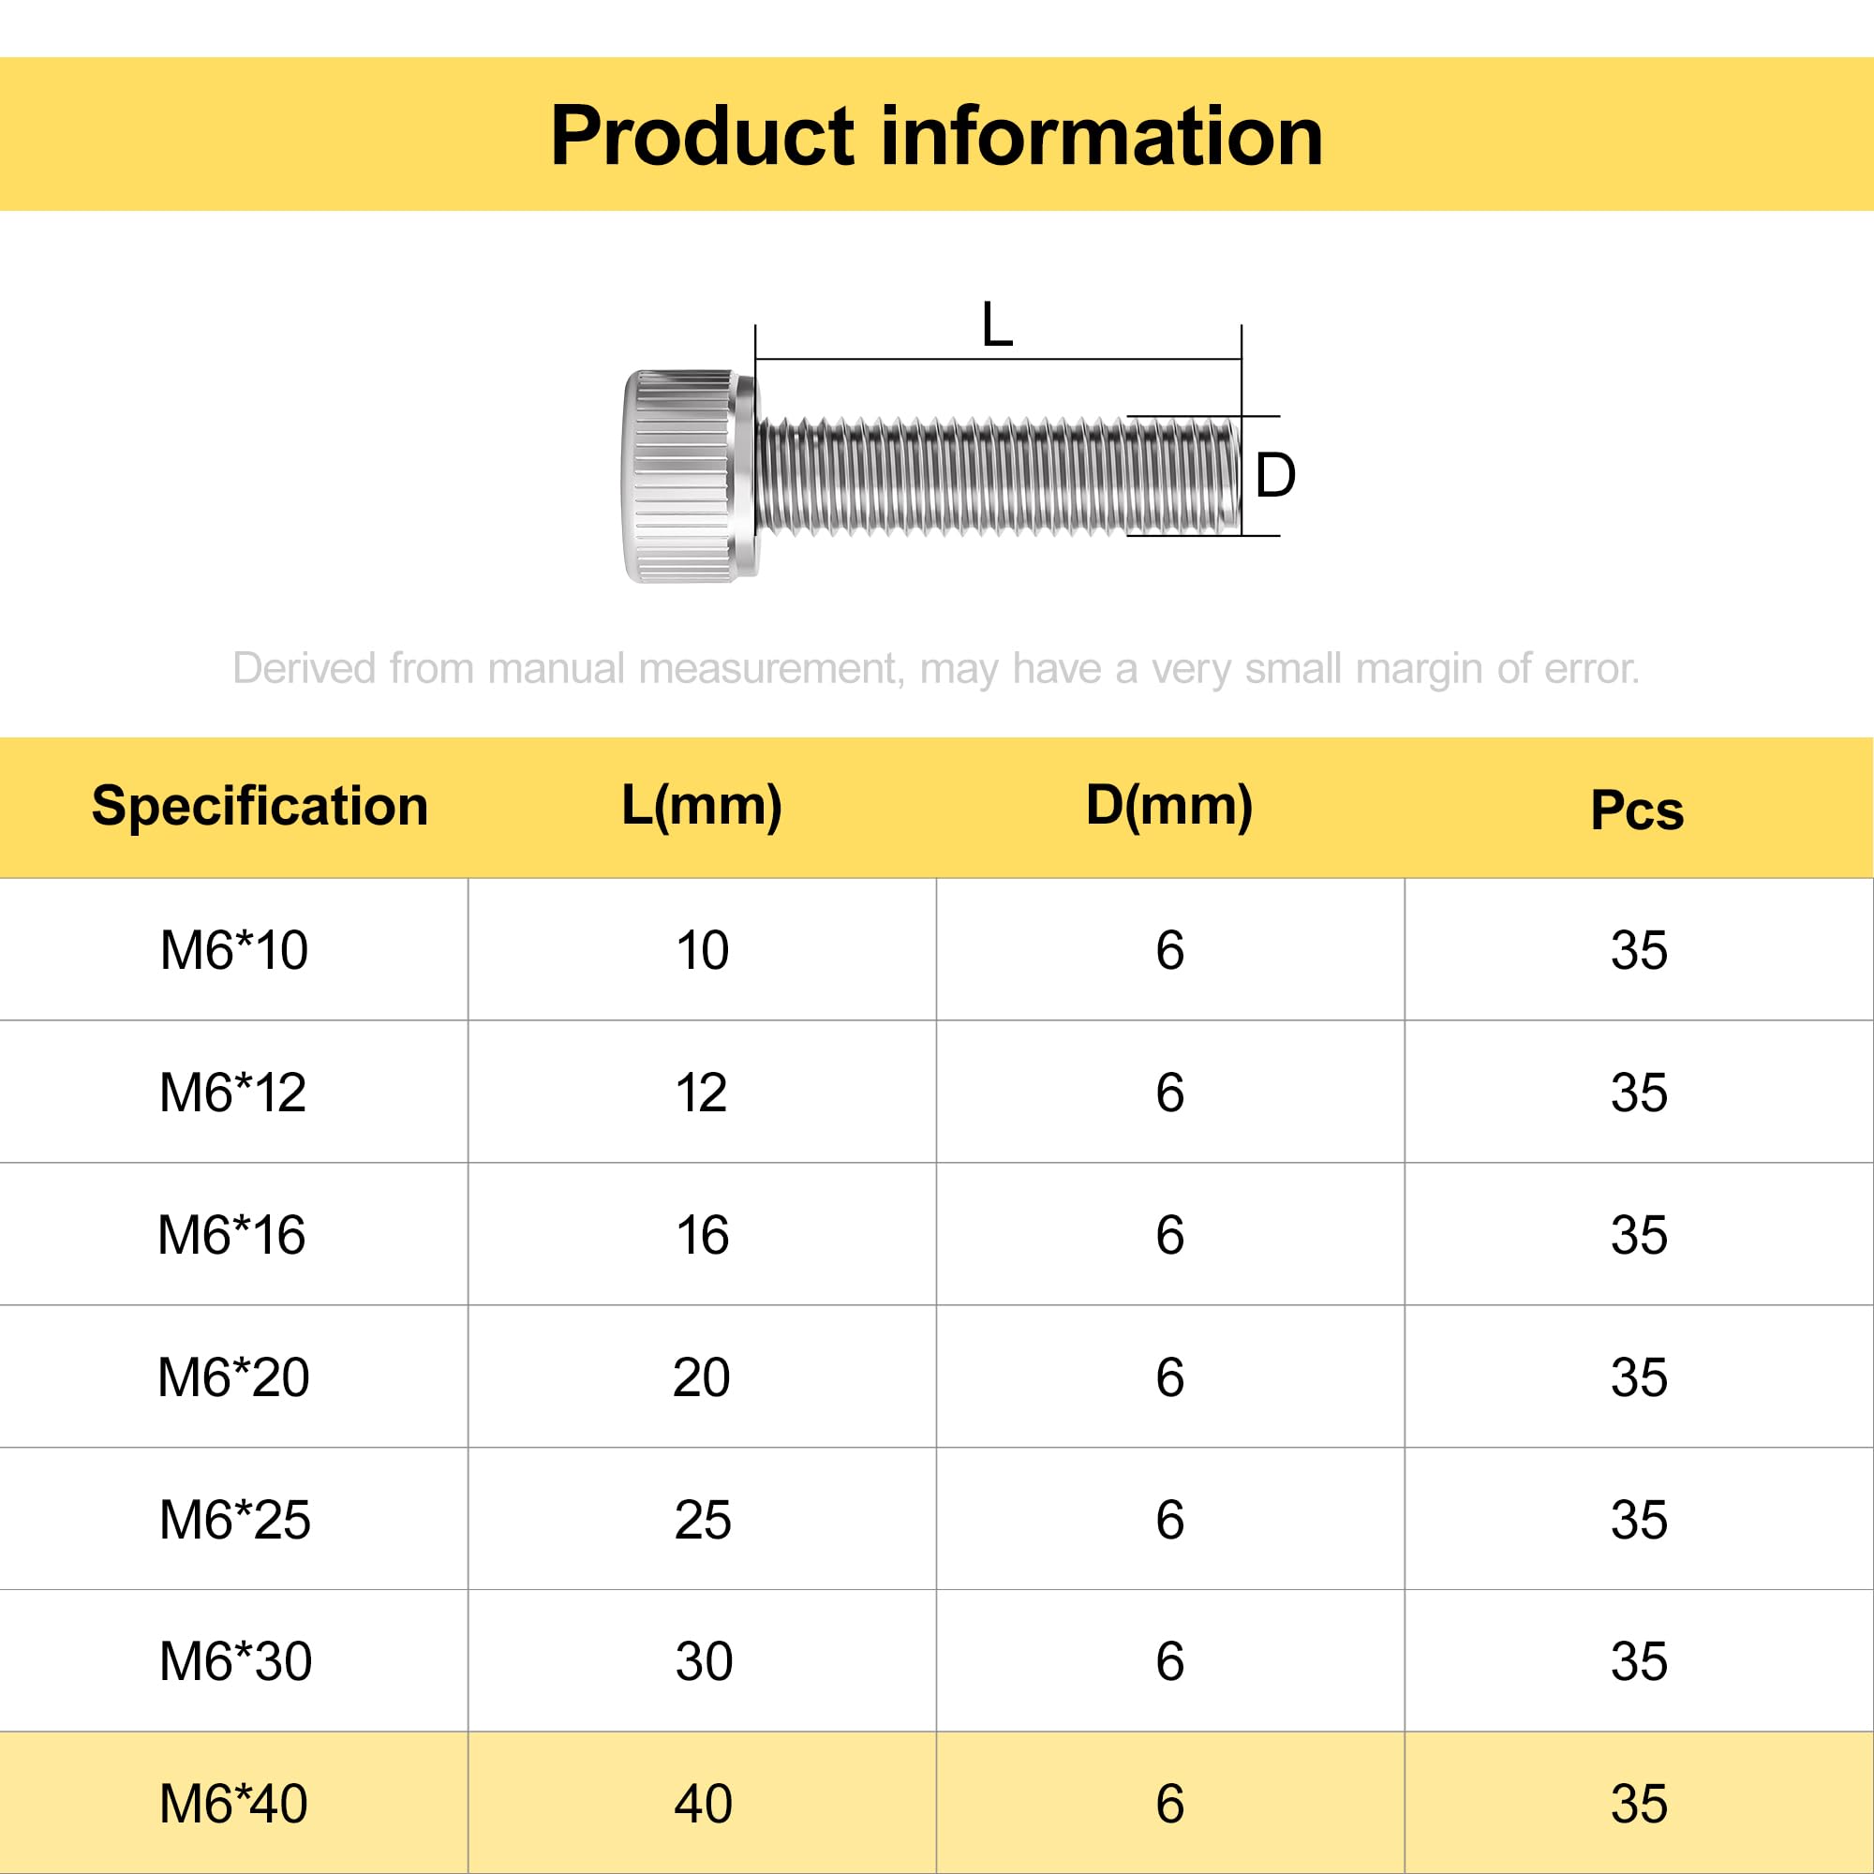Select the D(mm) column header

tap(1168, 806)
